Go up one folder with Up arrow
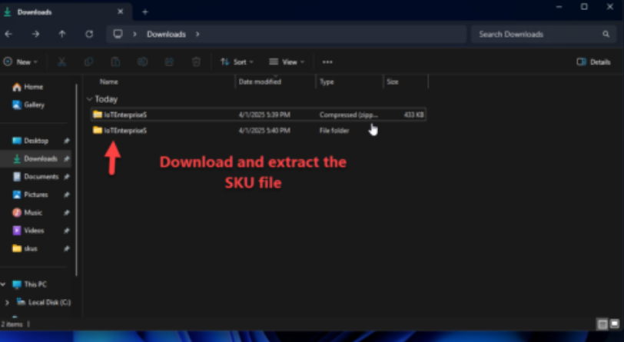 (x=62, y=35)
